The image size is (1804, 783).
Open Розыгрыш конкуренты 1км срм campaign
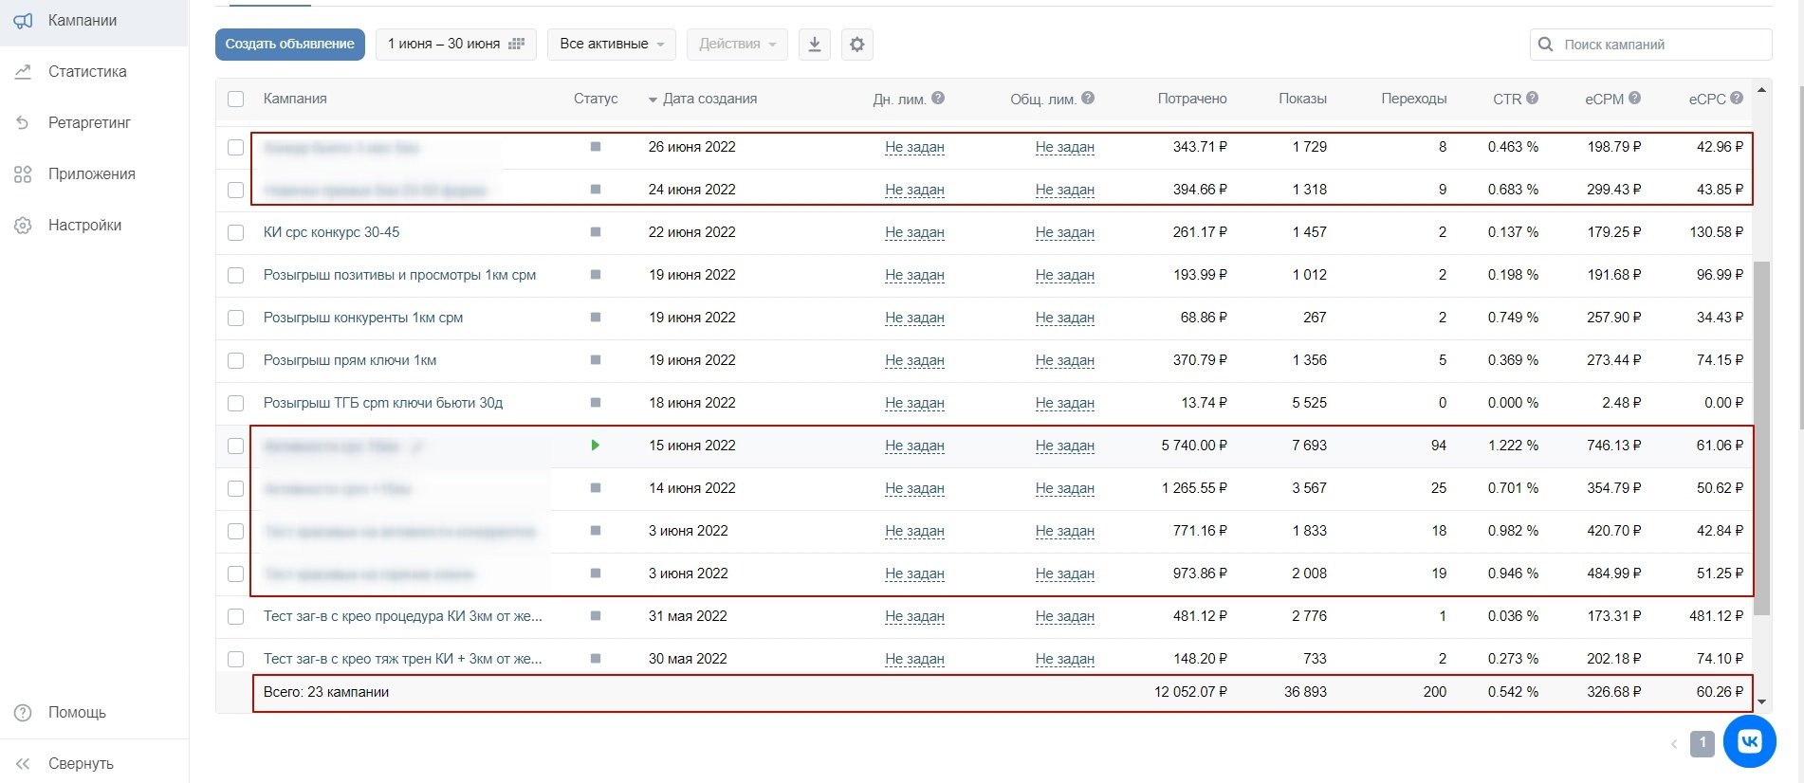pyautogui.click(x=363, y=318)
